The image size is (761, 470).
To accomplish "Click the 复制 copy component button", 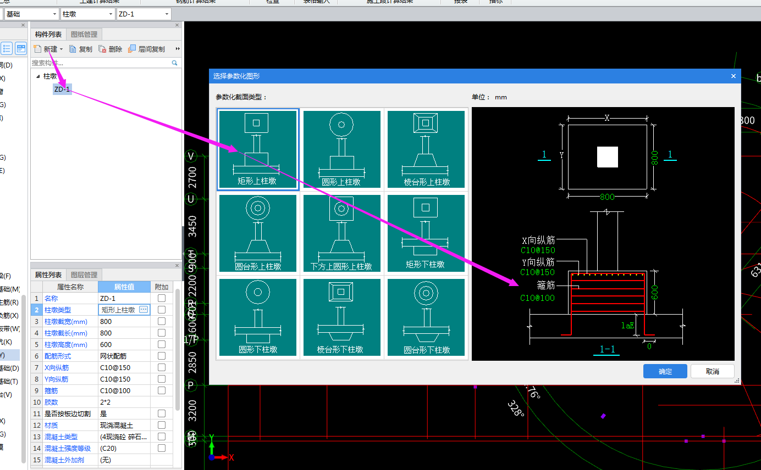I will point(80,49).
